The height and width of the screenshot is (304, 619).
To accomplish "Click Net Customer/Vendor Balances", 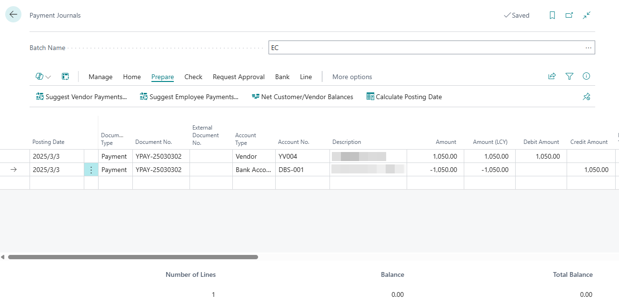I will click(x=302, y=97).
